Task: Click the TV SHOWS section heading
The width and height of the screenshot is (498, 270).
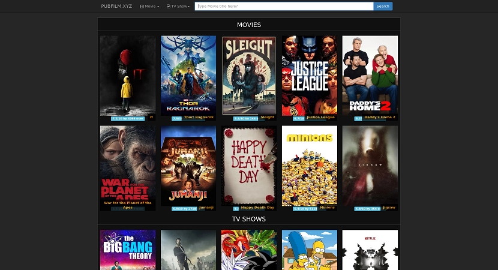Action: pos(249,219)
